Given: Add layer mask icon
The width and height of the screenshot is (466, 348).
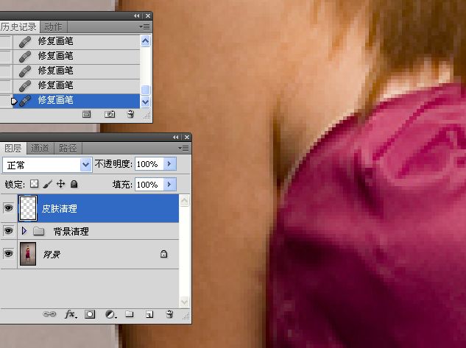Looking at the screenshot, I should (90, 314).
